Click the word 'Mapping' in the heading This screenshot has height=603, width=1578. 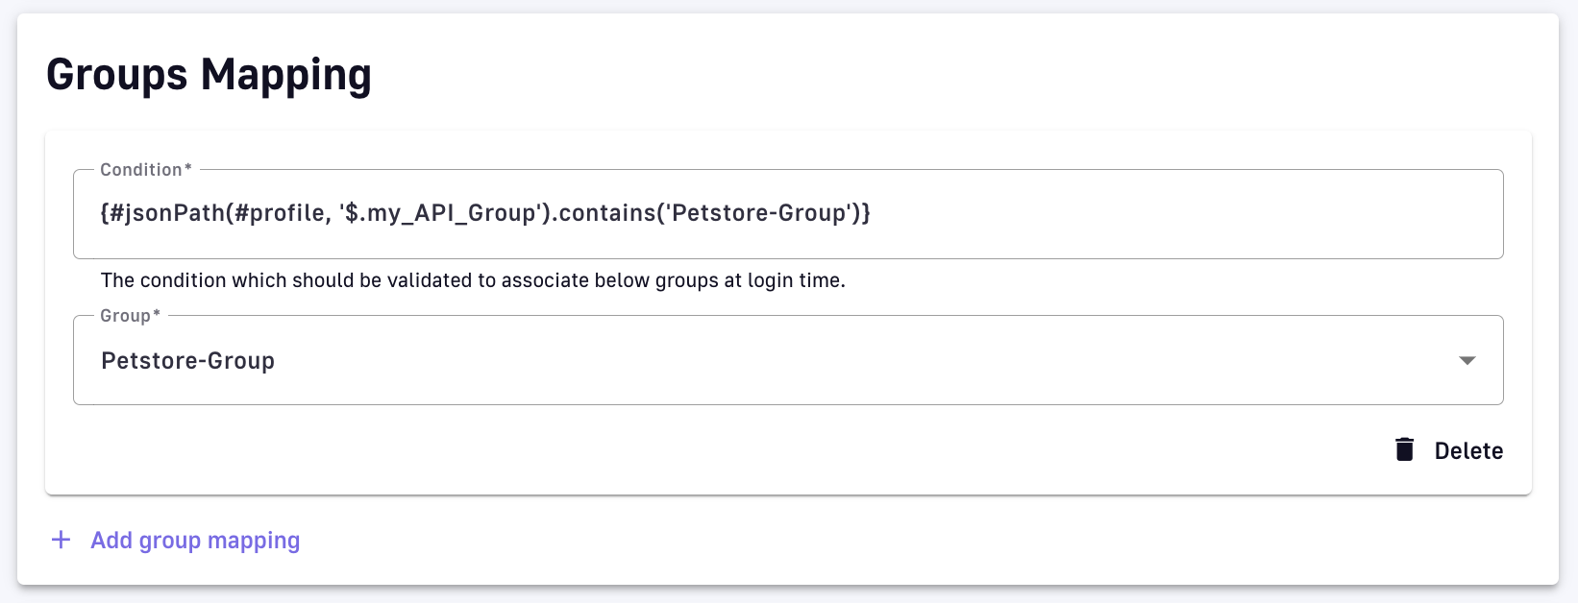[x=285, y=74]
